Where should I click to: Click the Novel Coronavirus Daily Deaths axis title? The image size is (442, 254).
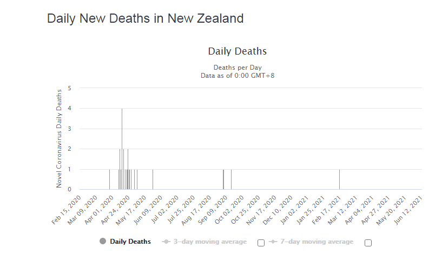point(60,138)
